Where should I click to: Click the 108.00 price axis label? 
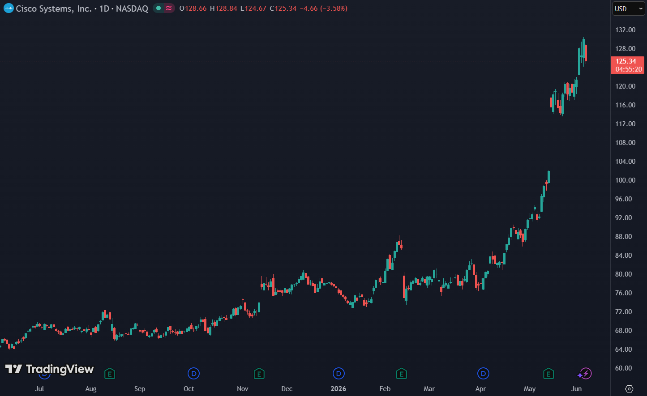pyautogui.click(x=625, y=143)
